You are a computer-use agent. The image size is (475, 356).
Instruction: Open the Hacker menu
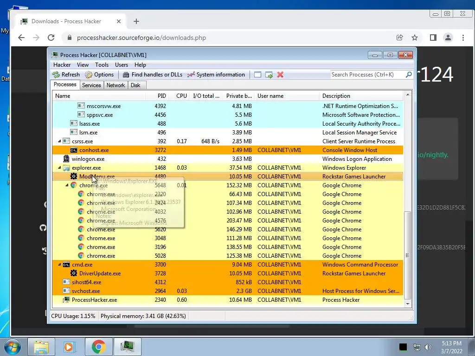pyautogui.click(x=62, y=65)
